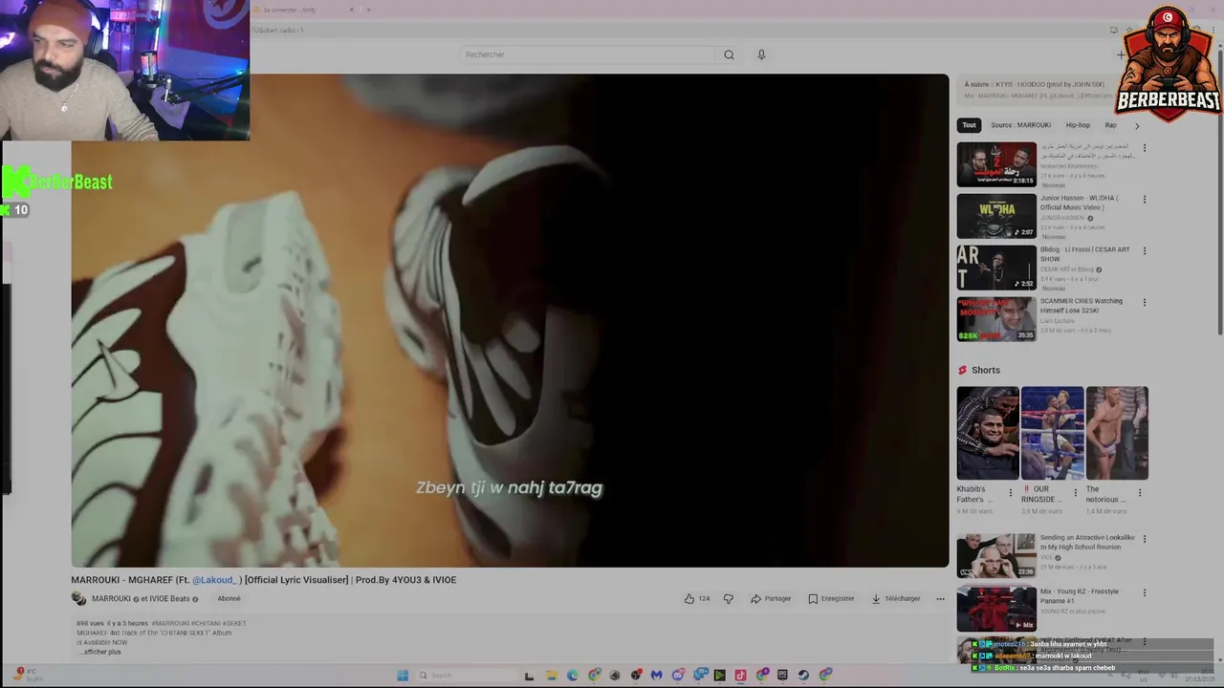
Task: Open options for OUR RINGSIDE short
Action: (1075, 493)
